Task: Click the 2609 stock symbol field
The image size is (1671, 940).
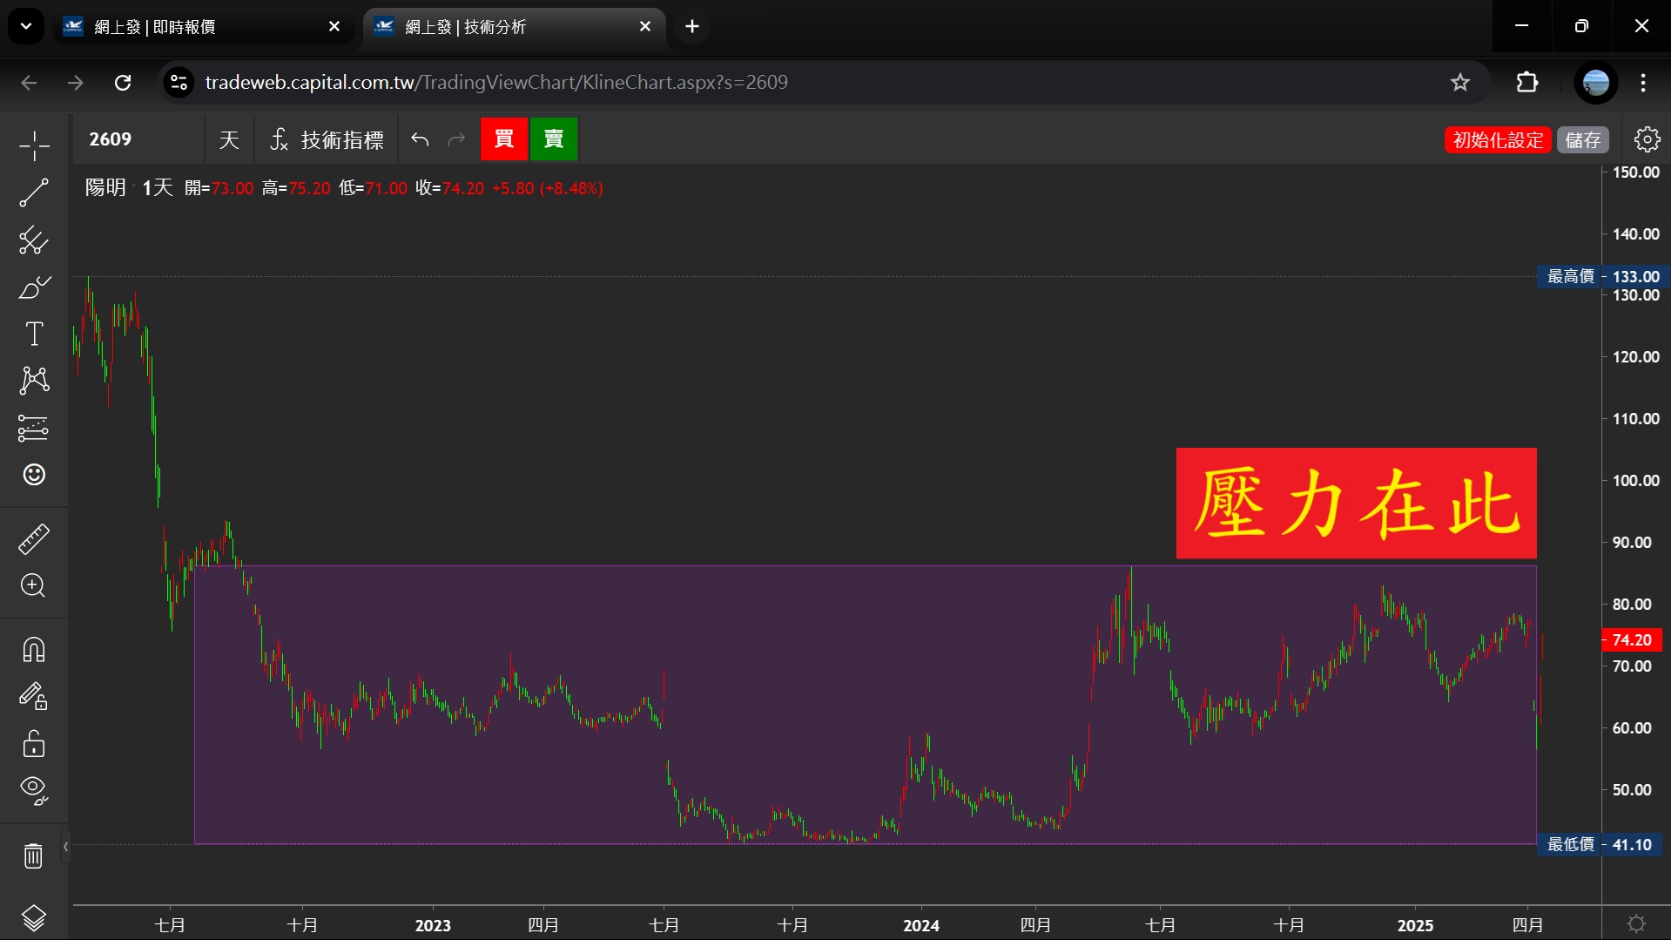Action: click(x=138, y=139)
